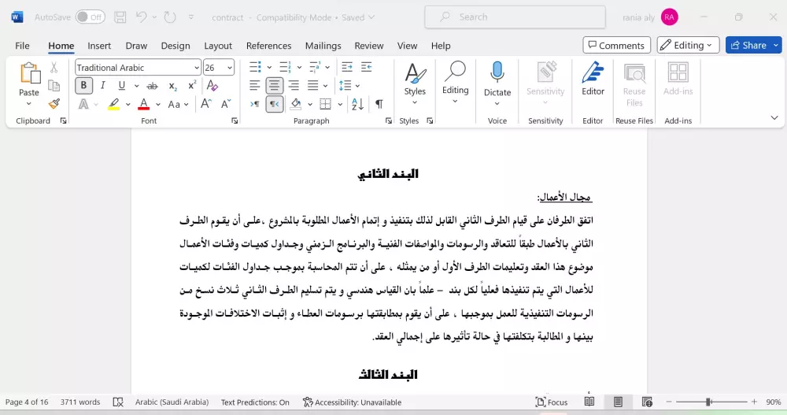
Task: Click the zoom slider handle
Action: point(708,402)
